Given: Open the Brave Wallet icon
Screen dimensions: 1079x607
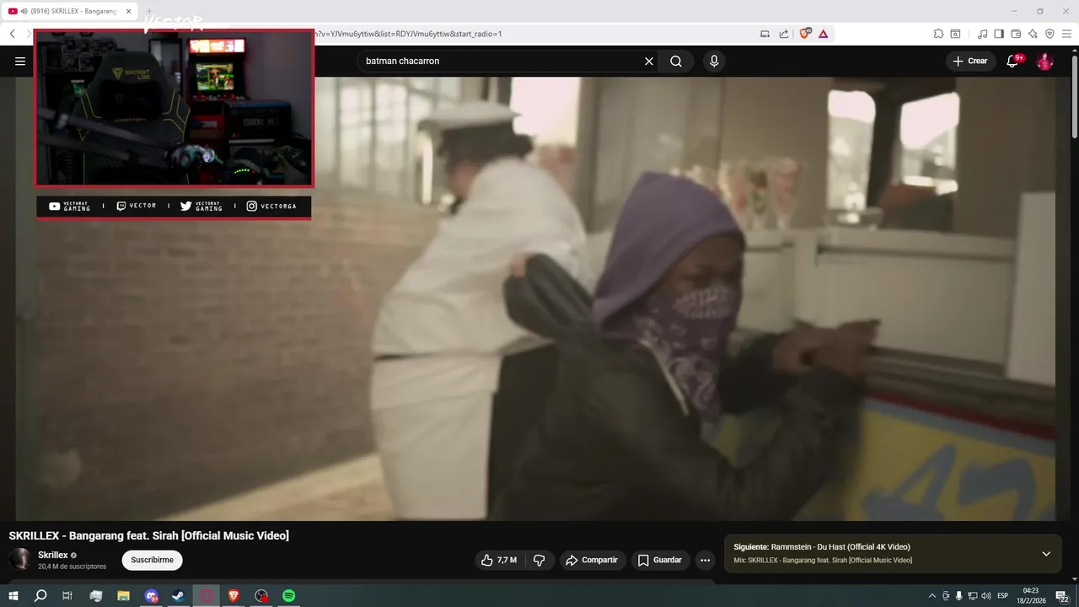Looking at the screenshot, I should 1016,34.
